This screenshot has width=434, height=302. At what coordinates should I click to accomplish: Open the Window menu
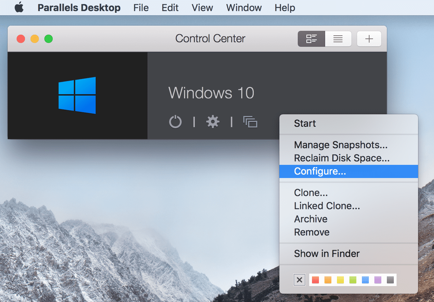click(x=244, y=8)
